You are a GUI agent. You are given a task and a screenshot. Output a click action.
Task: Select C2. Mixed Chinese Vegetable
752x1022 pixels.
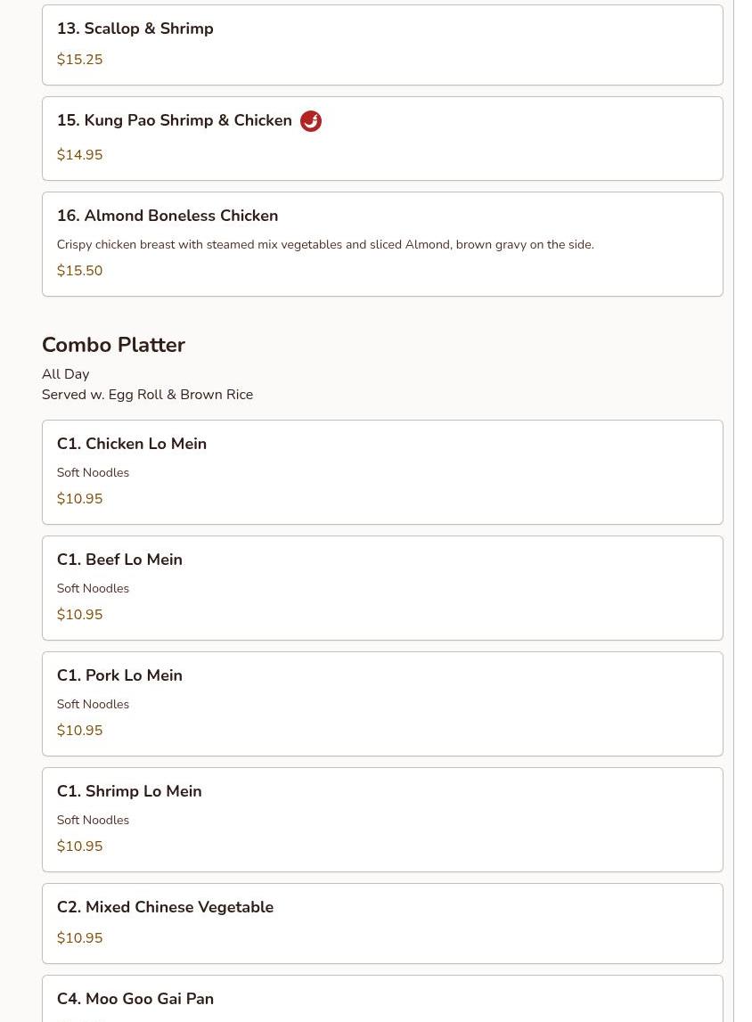pos(382,924)
